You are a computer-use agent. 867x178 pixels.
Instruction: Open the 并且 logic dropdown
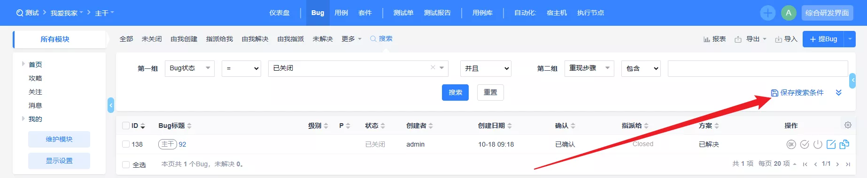tap(486, 68)
